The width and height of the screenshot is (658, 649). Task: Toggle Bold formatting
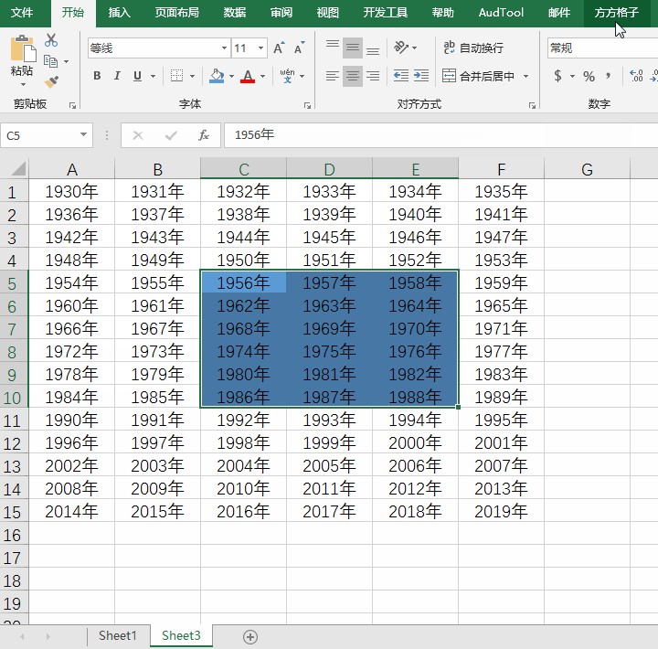97,76
